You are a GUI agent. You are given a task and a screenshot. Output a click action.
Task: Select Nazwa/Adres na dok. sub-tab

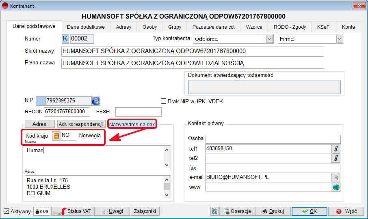click(x=132, y=124)
